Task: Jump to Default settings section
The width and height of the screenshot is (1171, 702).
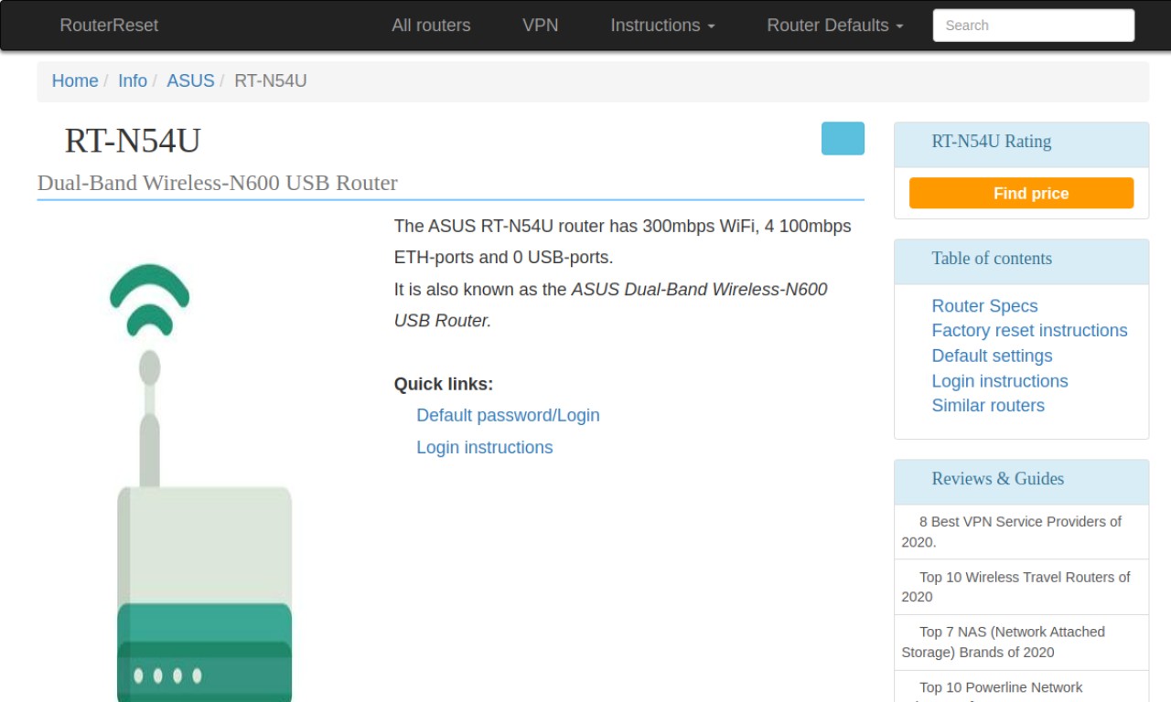Action: [992, 356]
